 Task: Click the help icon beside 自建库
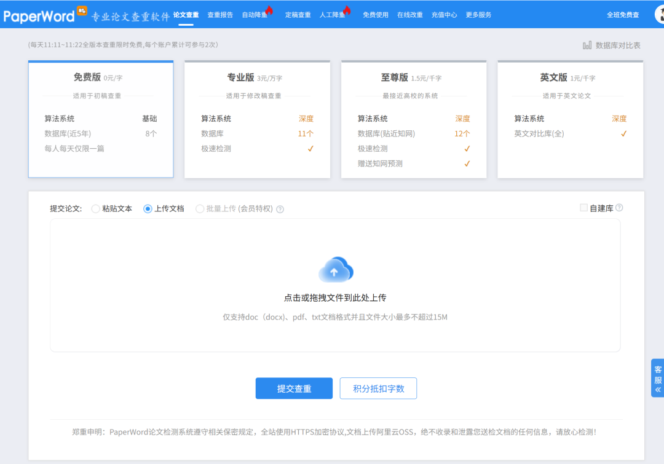(x=619, y=208)
